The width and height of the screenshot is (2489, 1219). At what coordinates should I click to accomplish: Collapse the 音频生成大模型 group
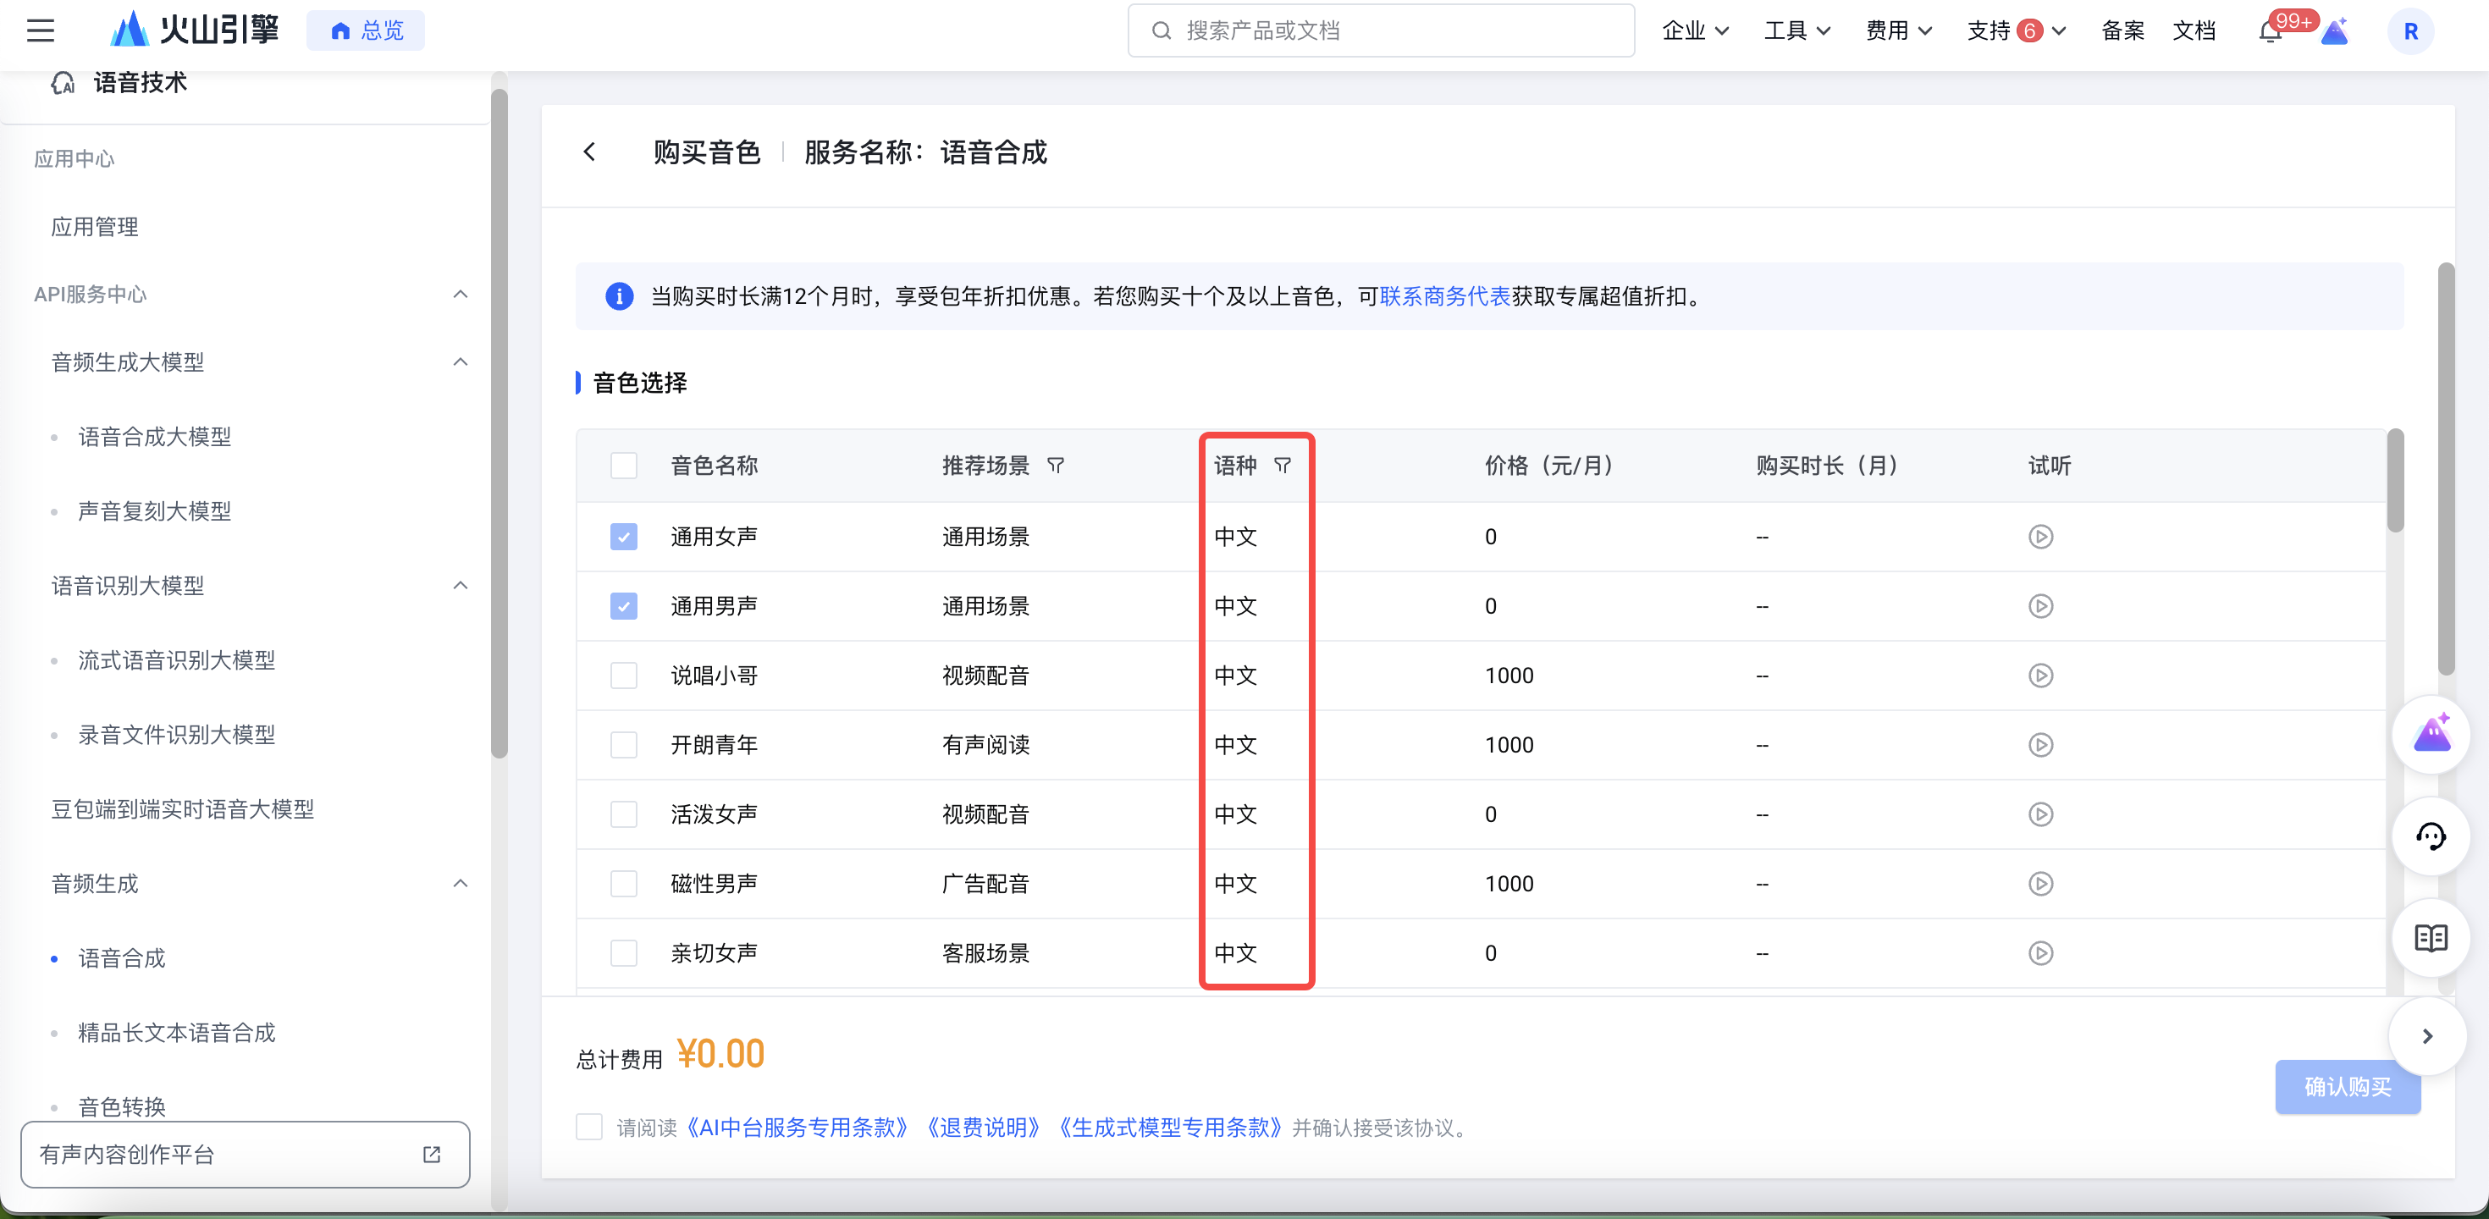[461, 362]
